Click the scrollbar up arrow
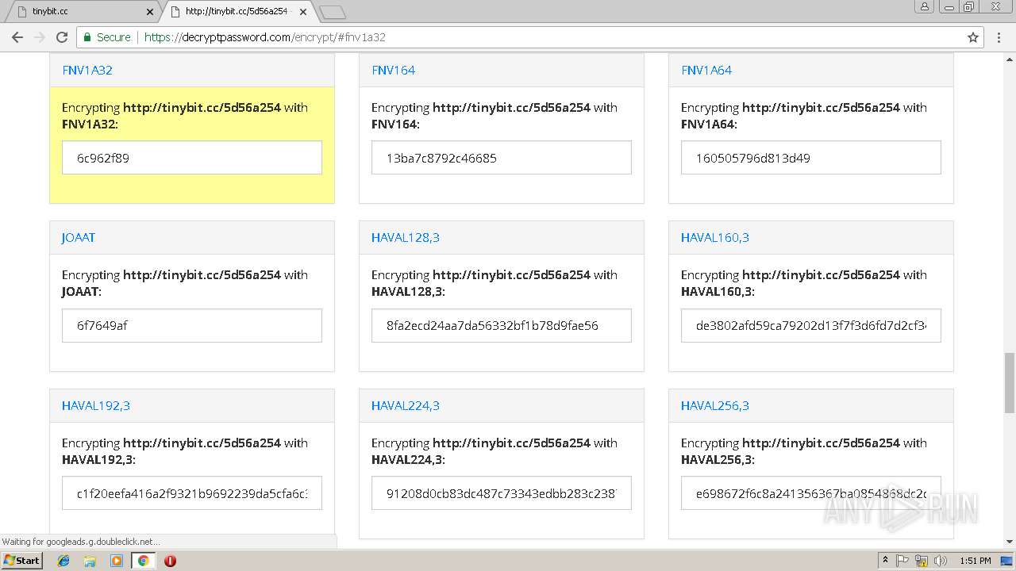The height and width of the screenshot is (571, 1016). coord(1009,59)
